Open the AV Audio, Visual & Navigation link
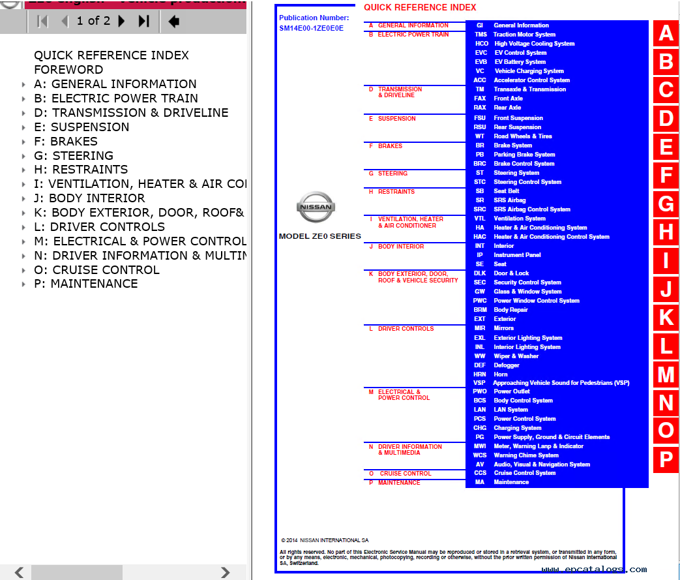The height and width of the screenshot is (580, 680). pos(533,465)
